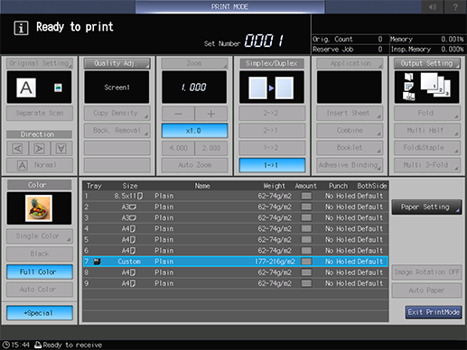The height and width of the screenshot is (350, 467).
Task: Open Copy Density options
Action: point(117,113)
